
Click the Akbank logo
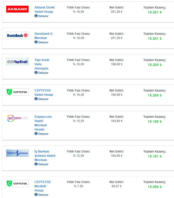[17, 9]
